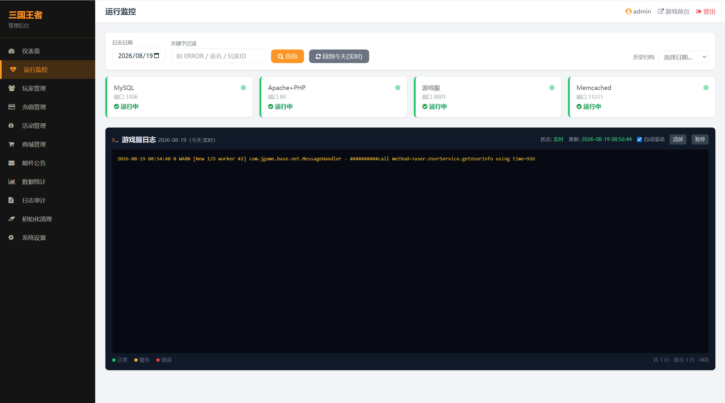725x403 pixels.
Task: Click the 三国王者 logo title
Action: [25, 15]
